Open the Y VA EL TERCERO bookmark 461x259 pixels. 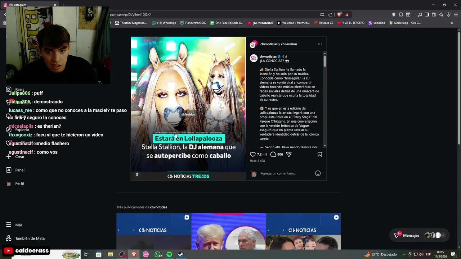[x=350, y=23]
